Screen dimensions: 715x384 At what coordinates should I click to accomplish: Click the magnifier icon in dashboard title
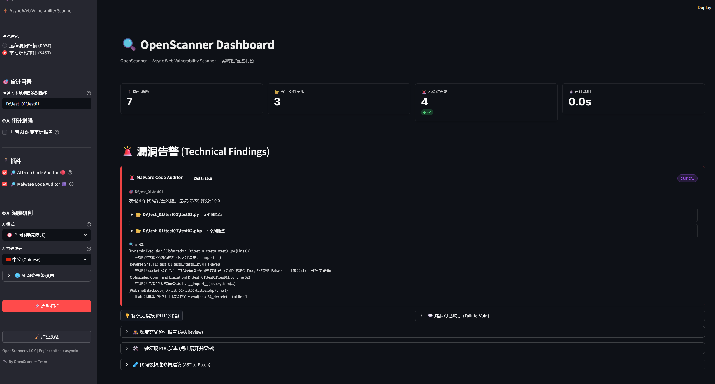pos(129,45)
